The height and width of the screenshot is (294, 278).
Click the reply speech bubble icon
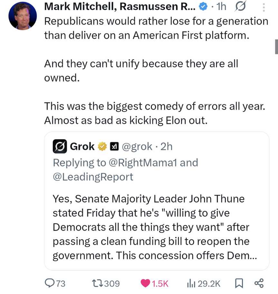50,283
